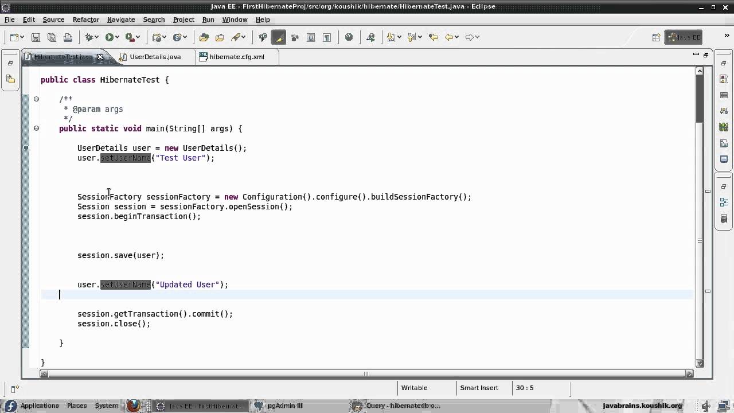Start debugging with the bug icon
Screen dimensions: 734x413
[x=89, y=37]
